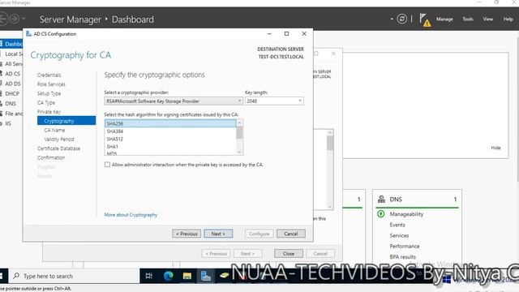Select All Servers in the sidebar
Screen dimensions: 519x292
(11, 63)
